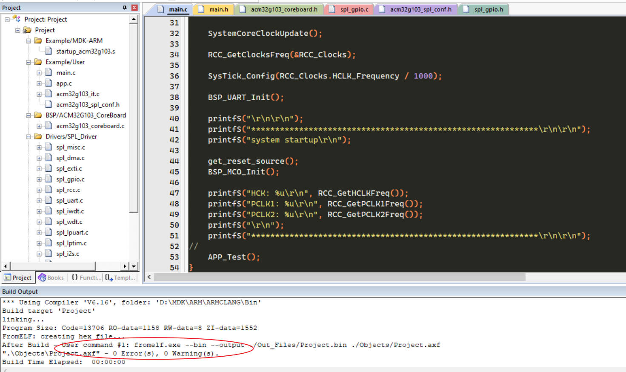Select app.c file in the tree
Screen dimensions: 626x372
(x=64, y=83)
